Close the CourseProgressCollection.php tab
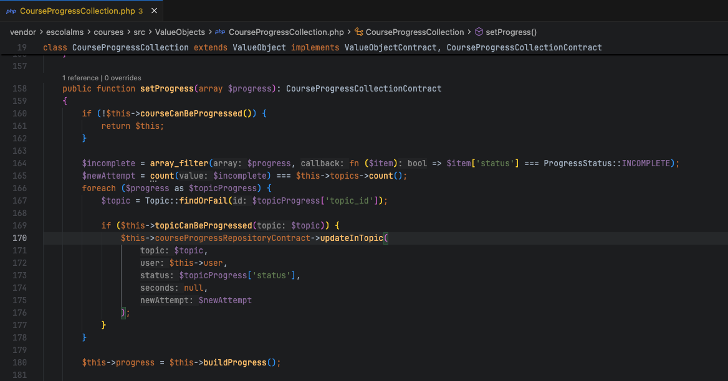The image size is (728, 381). 155,11
